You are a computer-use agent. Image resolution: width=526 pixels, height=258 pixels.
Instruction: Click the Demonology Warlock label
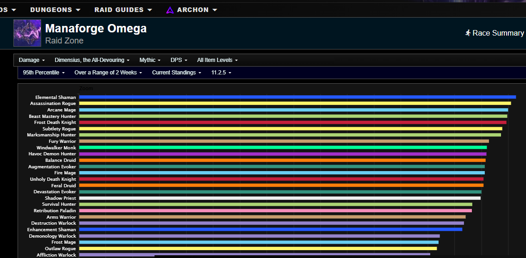coord(53,236)
